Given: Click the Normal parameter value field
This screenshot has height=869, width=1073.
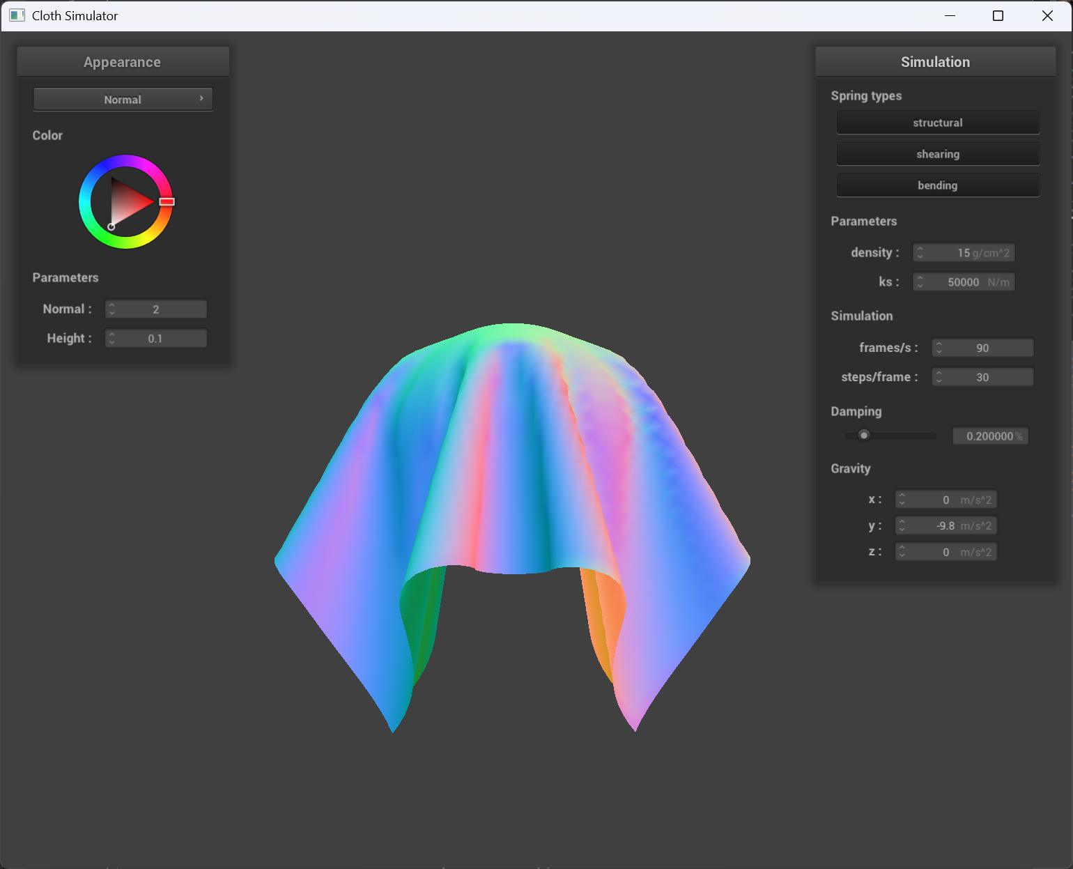Looking at the screenshot, I should (156, 309).
